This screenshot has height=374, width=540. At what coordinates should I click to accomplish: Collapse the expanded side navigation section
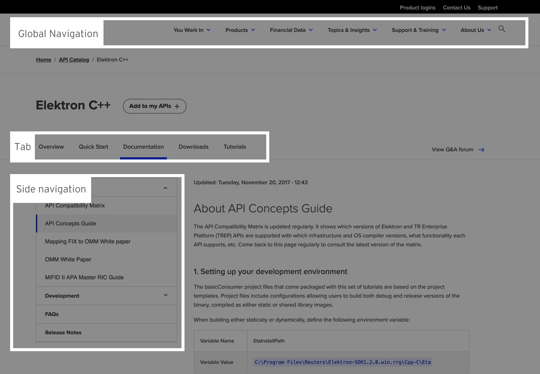click(x=165, y=188)
